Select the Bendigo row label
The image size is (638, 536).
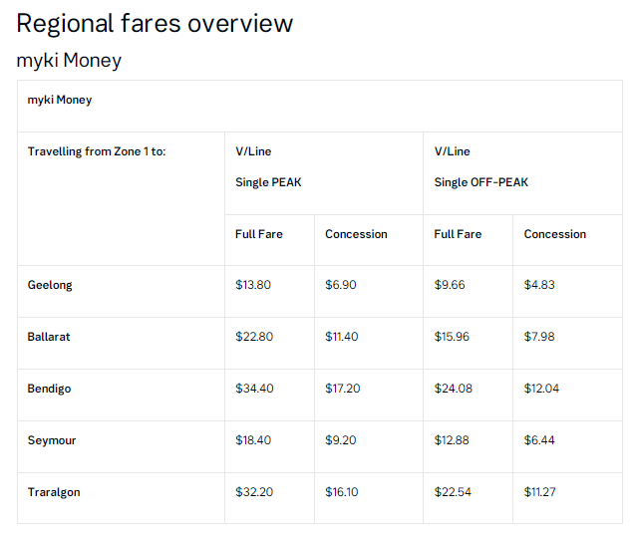point(49,389)
